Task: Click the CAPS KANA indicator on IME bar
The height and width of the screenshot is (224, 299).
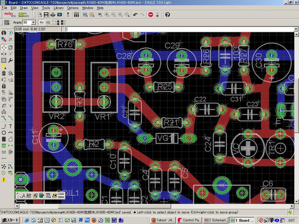Action: [x=61, y=195]
